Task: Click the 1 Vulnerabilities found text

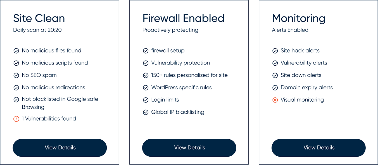Action: coord(49,119)
